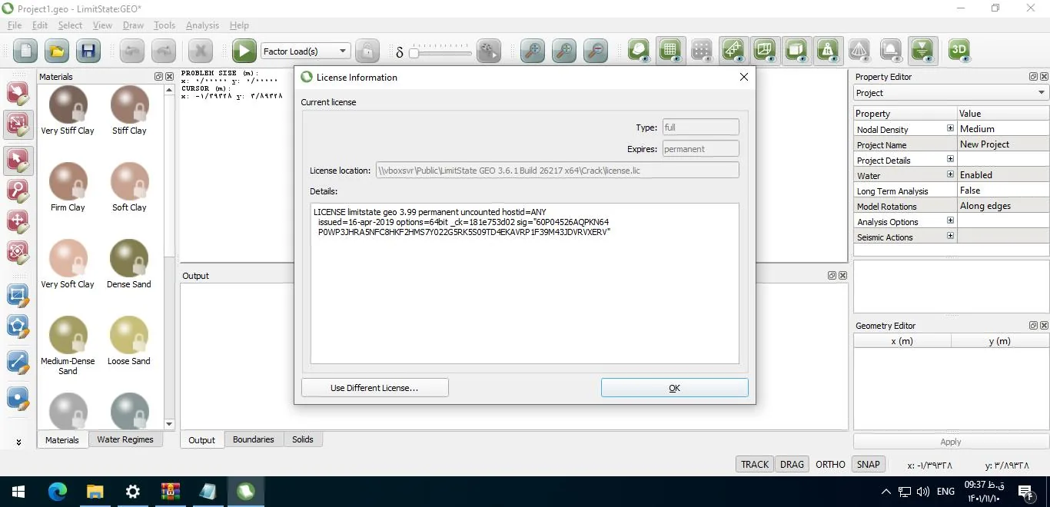
Task: Open File Explorer from the taskbar
Action: click(x=95, y=492)
